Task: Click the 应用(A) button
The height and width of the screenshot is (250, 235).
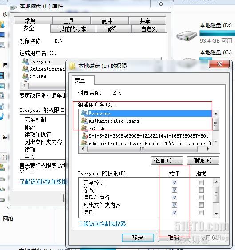Action: 210,238
